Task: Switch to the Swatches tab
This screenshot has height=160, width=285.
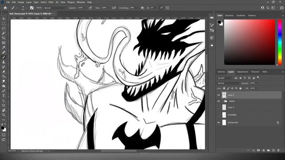Action: [229, 16]
